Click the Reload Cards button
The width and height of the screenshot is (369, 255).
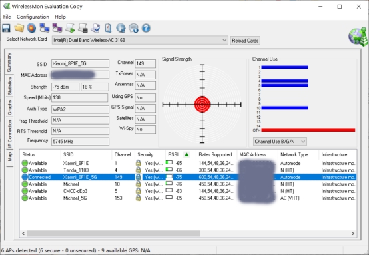(245, 41)
